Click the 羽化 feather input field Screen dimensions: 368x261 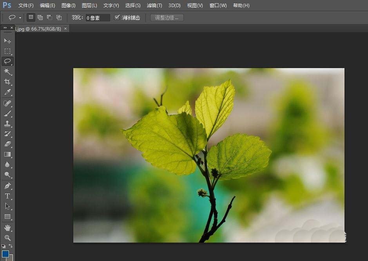[98, 18]
